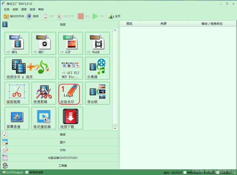Expand the picture (图片) category section

tap(60, 142)
